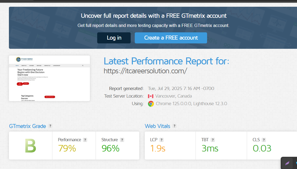The height and width of the screenshot is (169, 297).
Task: Open the LCP metric help icon
Action: pos(161,140)
